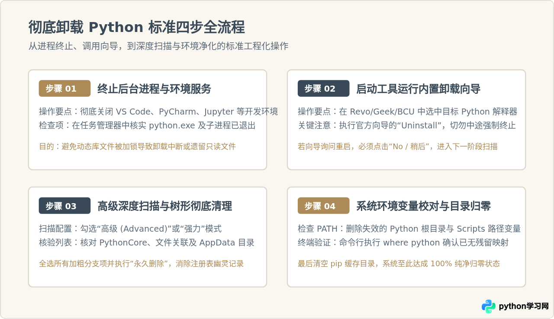Click the line mentioning PythonCore and AppData
The image size is (554, 319).
[x=147, y=242]
